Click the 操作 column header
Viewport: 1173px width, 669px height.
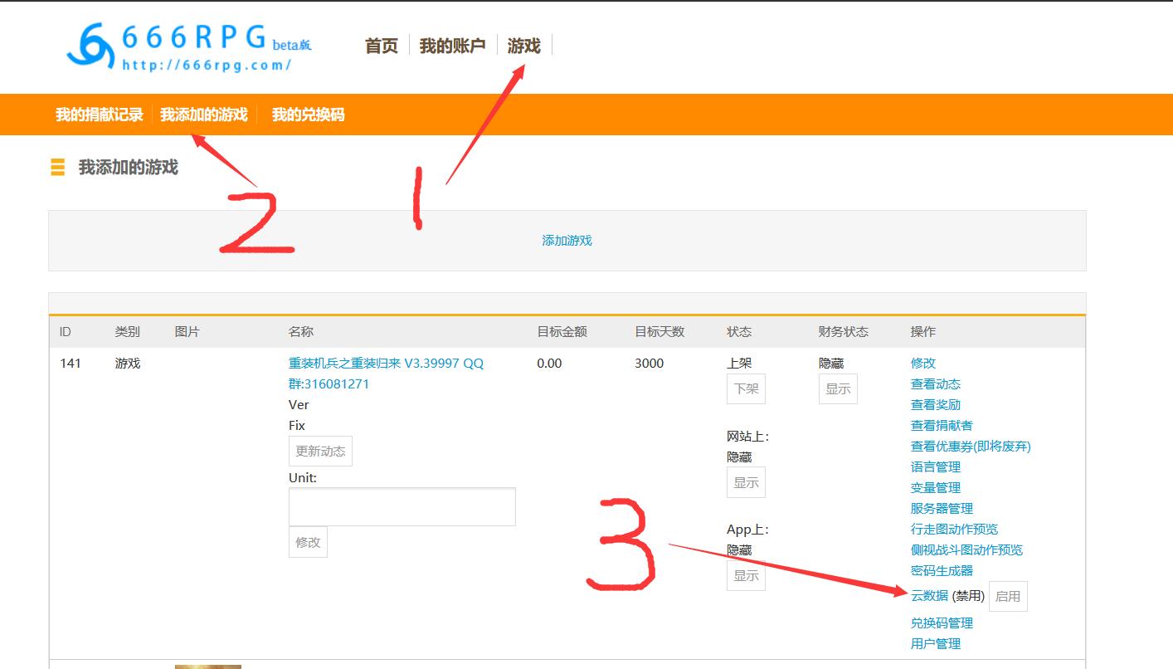coord(923,332)
